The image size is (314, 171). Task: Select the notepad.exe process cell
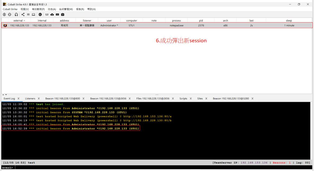[x=176, y=25]
